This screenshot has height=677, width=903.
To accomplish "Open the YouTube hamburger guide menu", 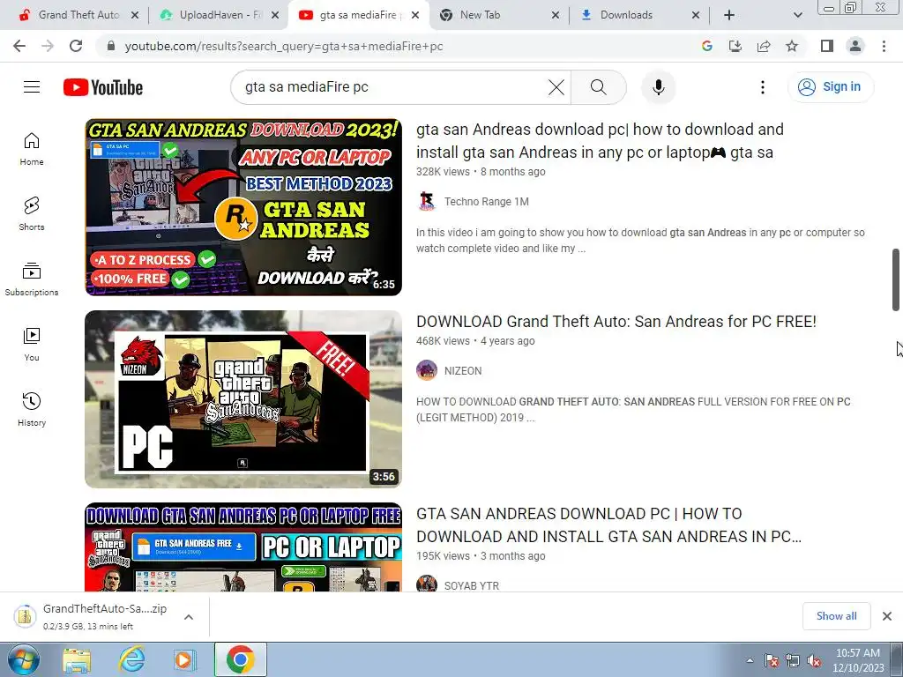I will pos(32,87).
